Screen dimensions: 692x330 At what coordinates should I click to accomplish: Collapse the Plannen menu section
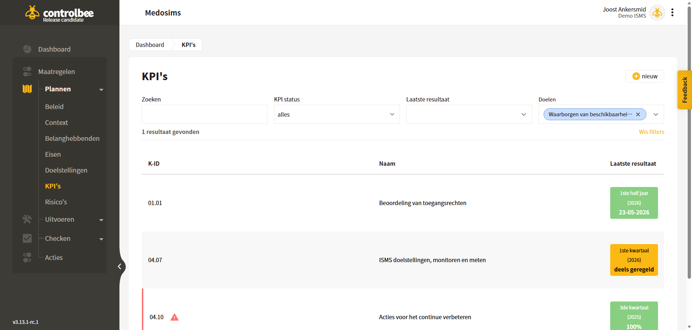tap(101, 90)
